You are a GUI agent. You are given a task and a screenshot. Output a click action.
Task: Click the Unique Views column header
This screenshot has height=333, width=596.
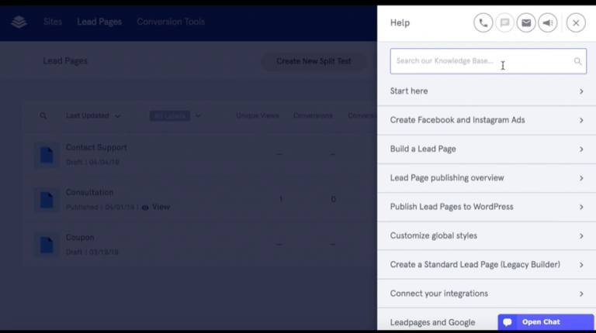click(258, 115)
